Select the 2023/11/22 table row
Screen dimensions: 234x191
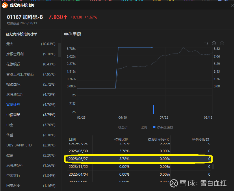139,166
